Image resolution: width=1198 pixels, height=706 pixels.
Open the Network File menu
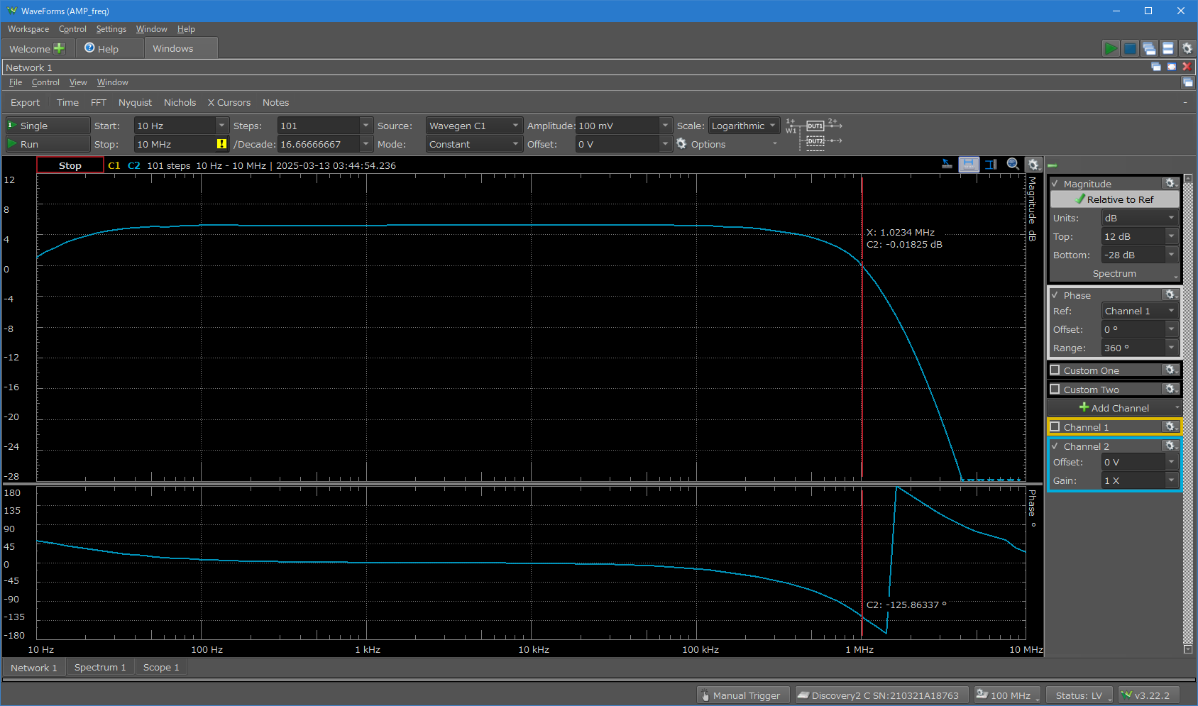pyautogui.click(x=16, y=82)
